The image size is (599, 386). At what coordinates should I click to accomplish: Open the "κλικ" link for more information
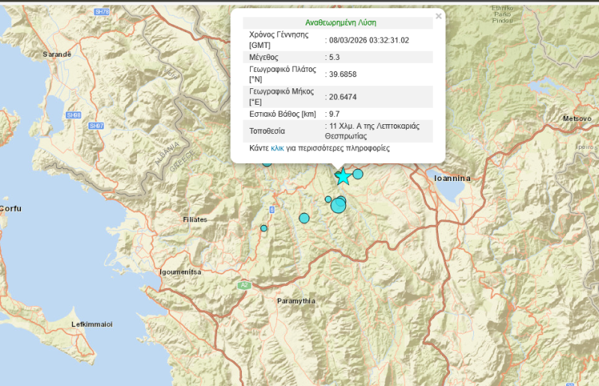click(x=277, y=148)
